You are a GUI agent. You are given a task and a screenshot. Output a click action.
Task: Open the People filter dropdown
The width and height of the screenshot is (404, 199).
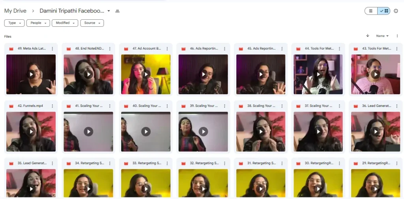click(x=38, y=23)
